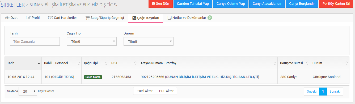Image resolution: width=355 pixels, height=104 pixels.
Task: Focus the Tarih date filter field
Action: tap(35, 41)
